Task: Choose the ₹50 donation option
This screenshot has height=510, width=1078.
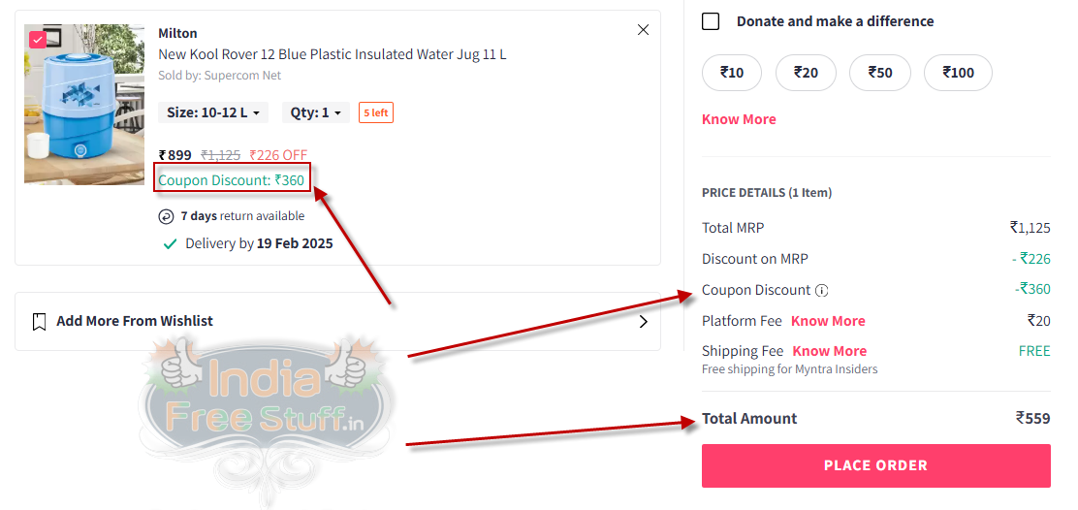Action: tap(880, 73)
